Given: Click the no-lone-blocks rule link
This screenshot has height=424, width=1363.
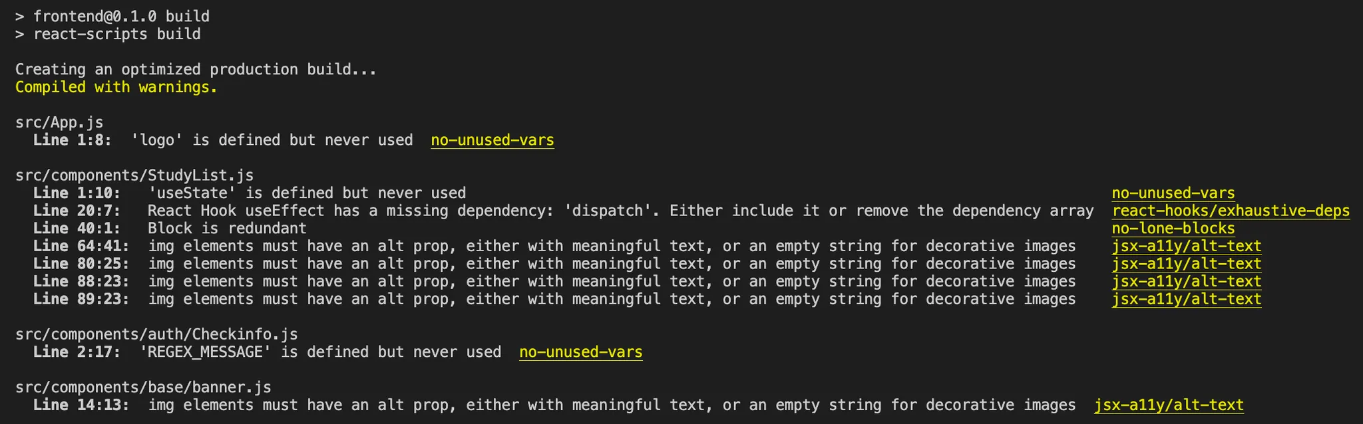Looking at the screenshot, I should (x=1173, y=229).
